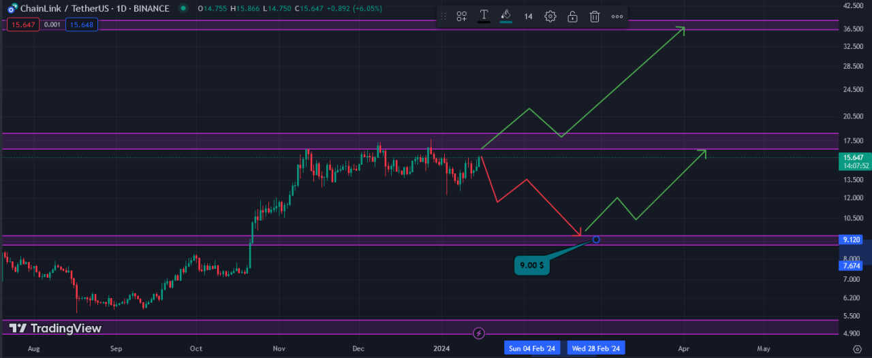The width and height of the screenshot is (872, 358).
Task: Delete the selected drawing with trash icon
Action: [595, 16]
